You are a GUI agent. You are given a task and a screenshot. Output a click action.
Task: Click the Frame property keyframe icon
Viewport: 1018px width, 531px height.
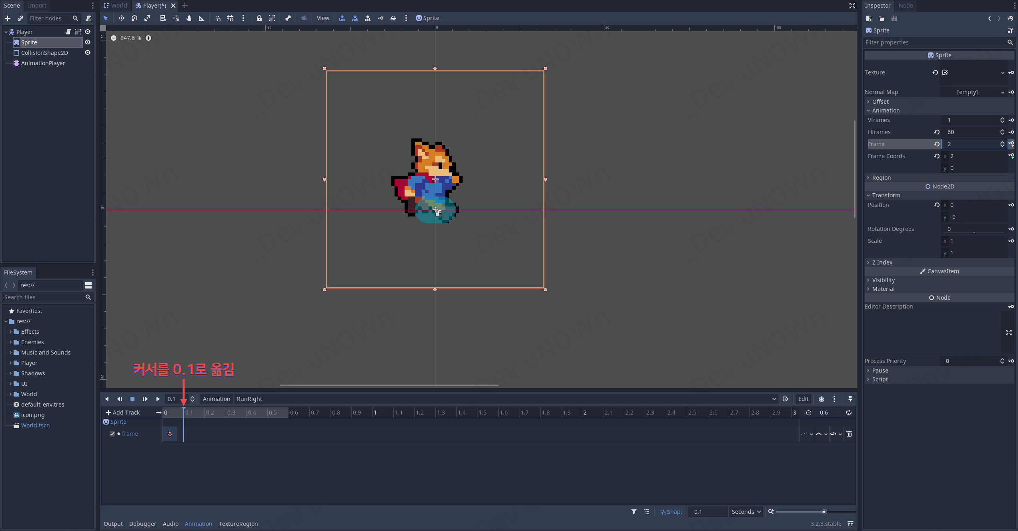pos(1011,144)
